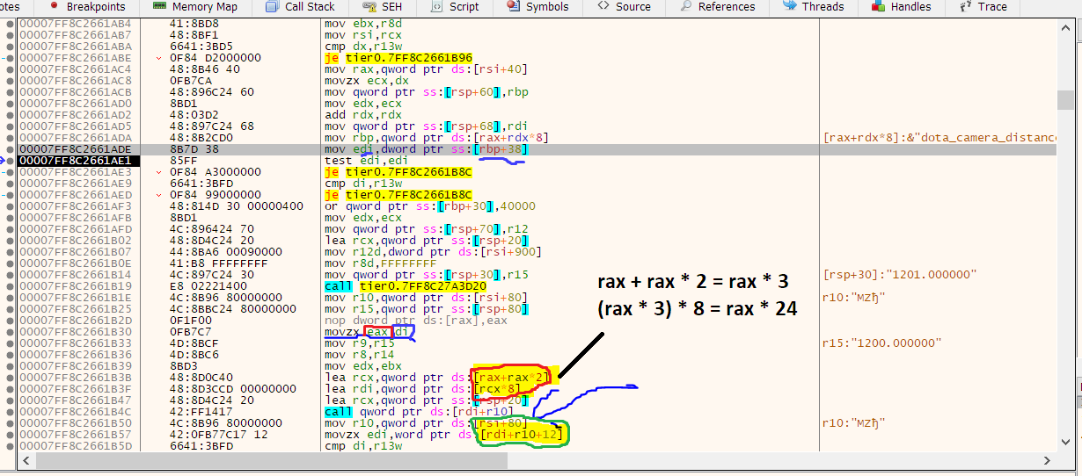Click bytes '48:896C24 60' in the opcode column
Screen dimensions: 1082x476
(x=211, y=92)
